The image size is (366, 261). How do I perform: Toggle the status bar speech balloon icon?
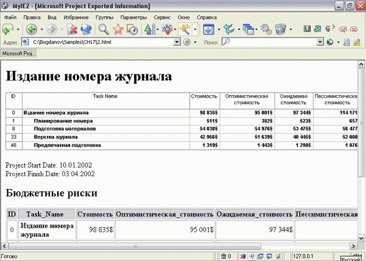(251, 256)
